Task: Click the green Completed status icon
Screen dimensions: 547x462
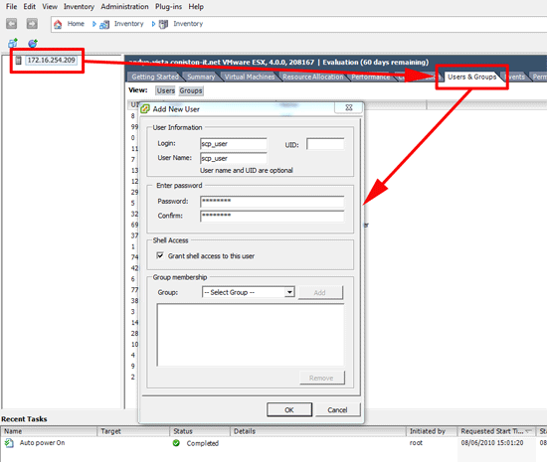Action: (176, 443)
